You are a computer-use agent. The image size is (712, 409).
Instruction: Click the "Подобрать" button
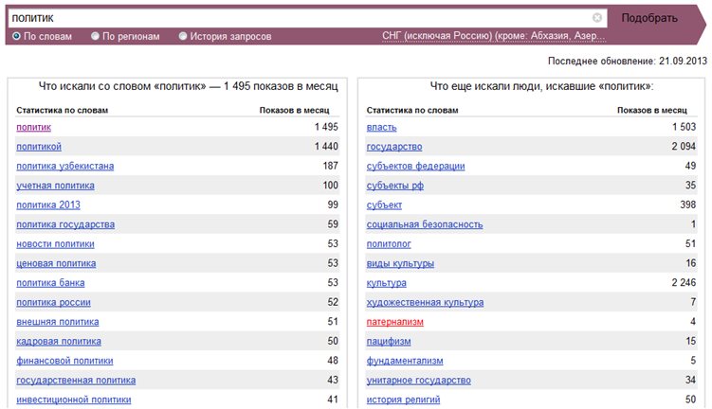point(649,18)
